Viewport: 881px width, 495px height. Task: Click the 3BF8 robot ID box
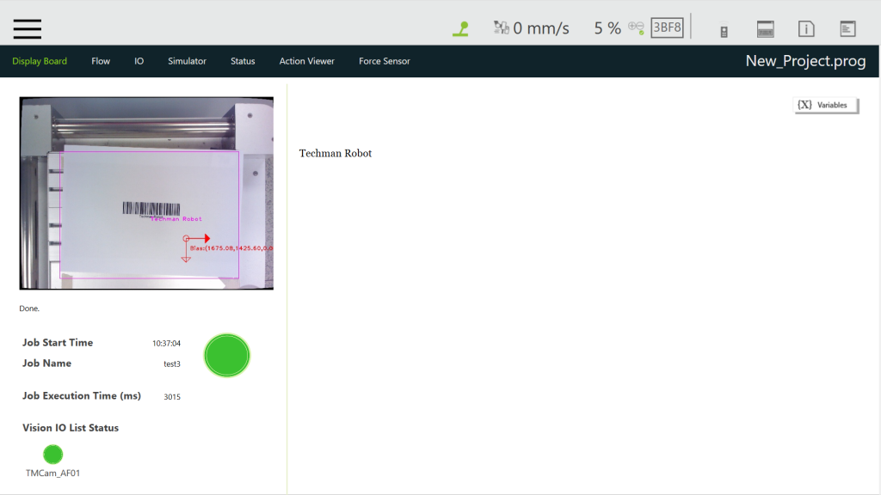(667, 27)
